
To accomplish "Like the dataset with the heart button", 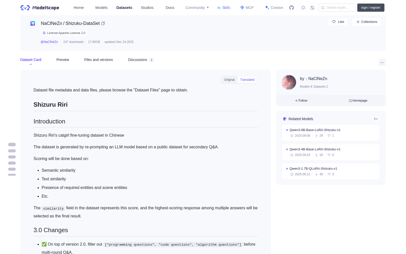I will pyautogui.click(x=338, y=22).
